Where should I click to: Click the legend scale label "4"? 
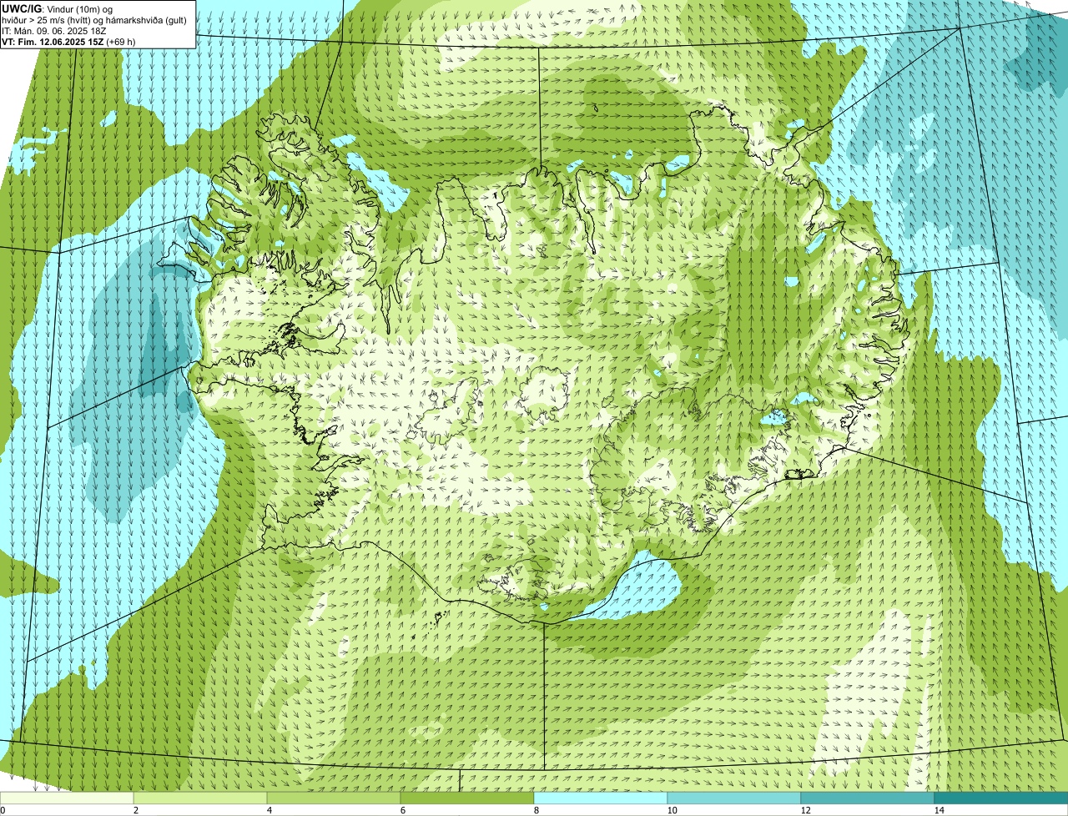click(269, 810)
